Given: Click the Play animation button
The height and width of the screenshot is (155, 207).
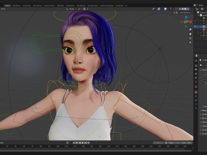Looking at the screenshot, I should click(x=83, y=143).
